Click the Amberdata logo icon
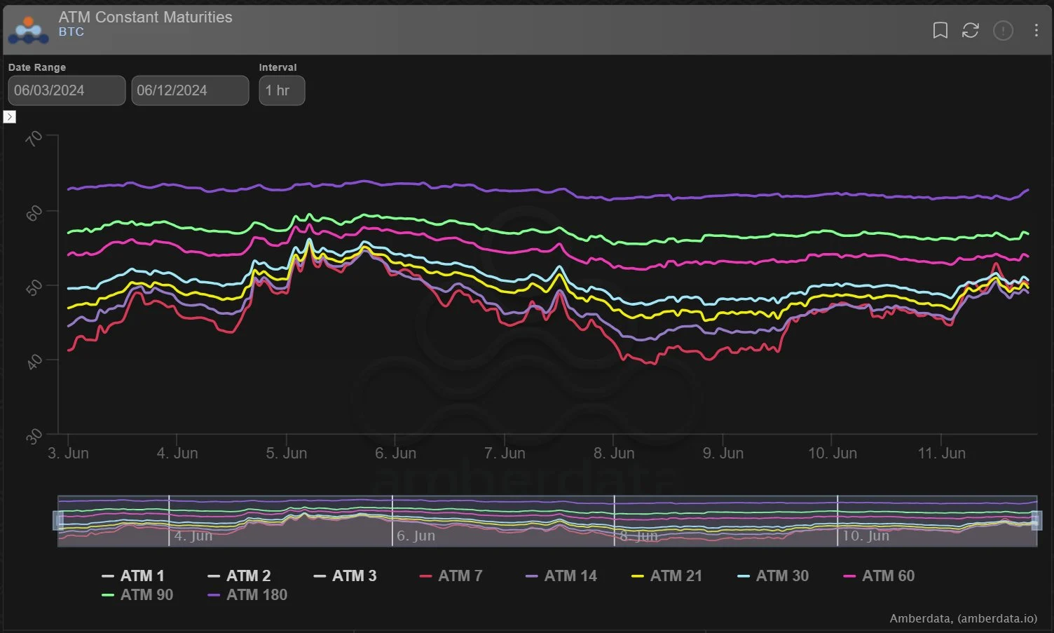 pos(28,30)
